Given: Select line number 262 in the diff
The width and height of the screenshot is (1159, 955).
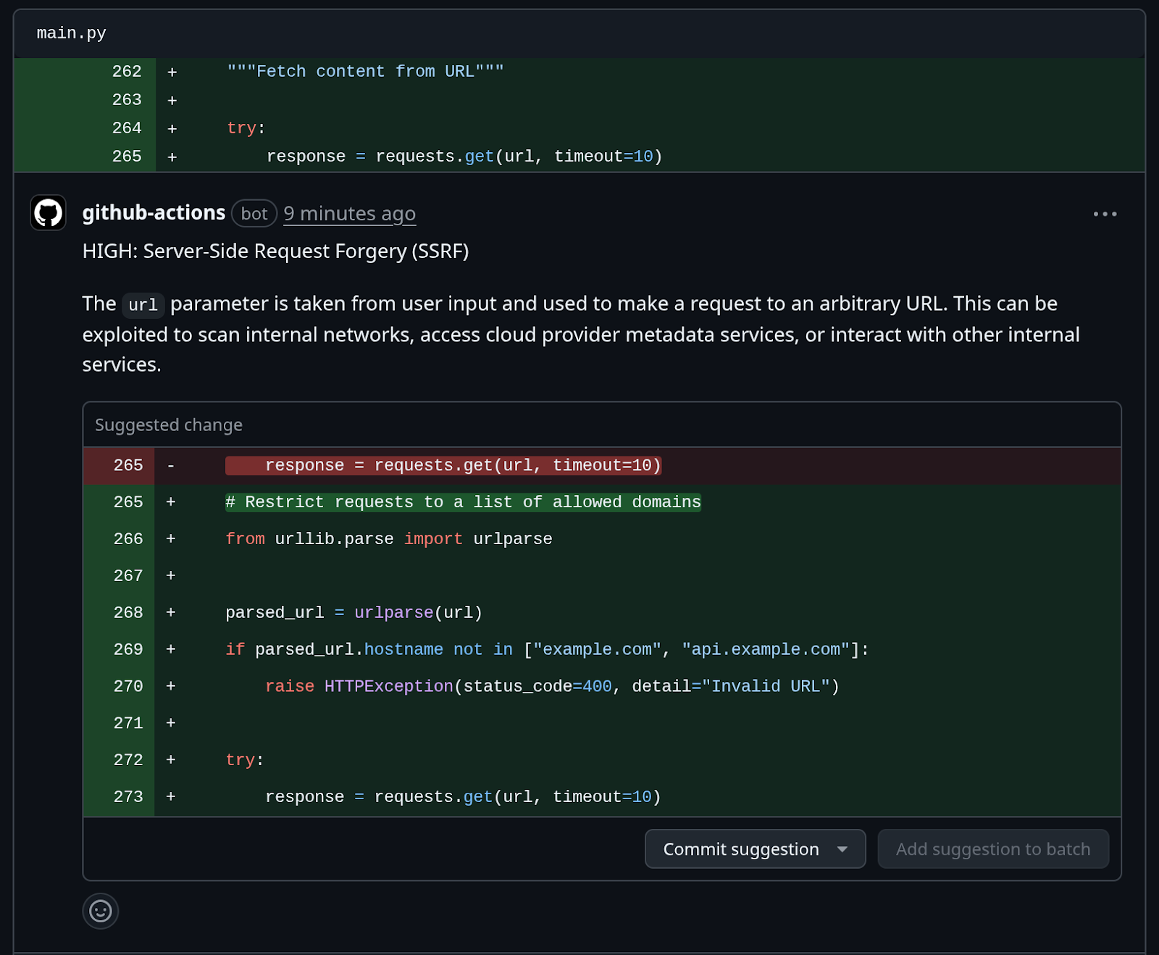Looking at the screenshot, I should pyautogui.click(x=127, y=72).
